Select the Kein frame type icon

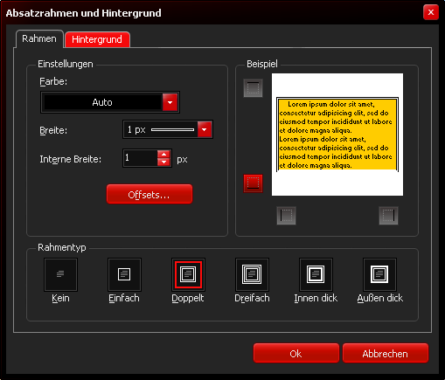[60, 274]
